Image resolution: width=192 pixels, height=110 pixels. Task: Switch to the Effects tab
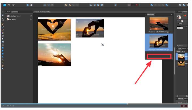pyautogui.click(x=184, y=48)
